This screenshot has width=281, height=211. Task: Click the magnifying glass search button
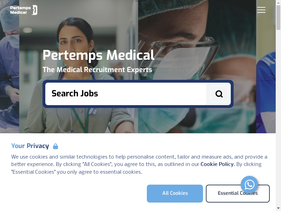click(219, 94)
